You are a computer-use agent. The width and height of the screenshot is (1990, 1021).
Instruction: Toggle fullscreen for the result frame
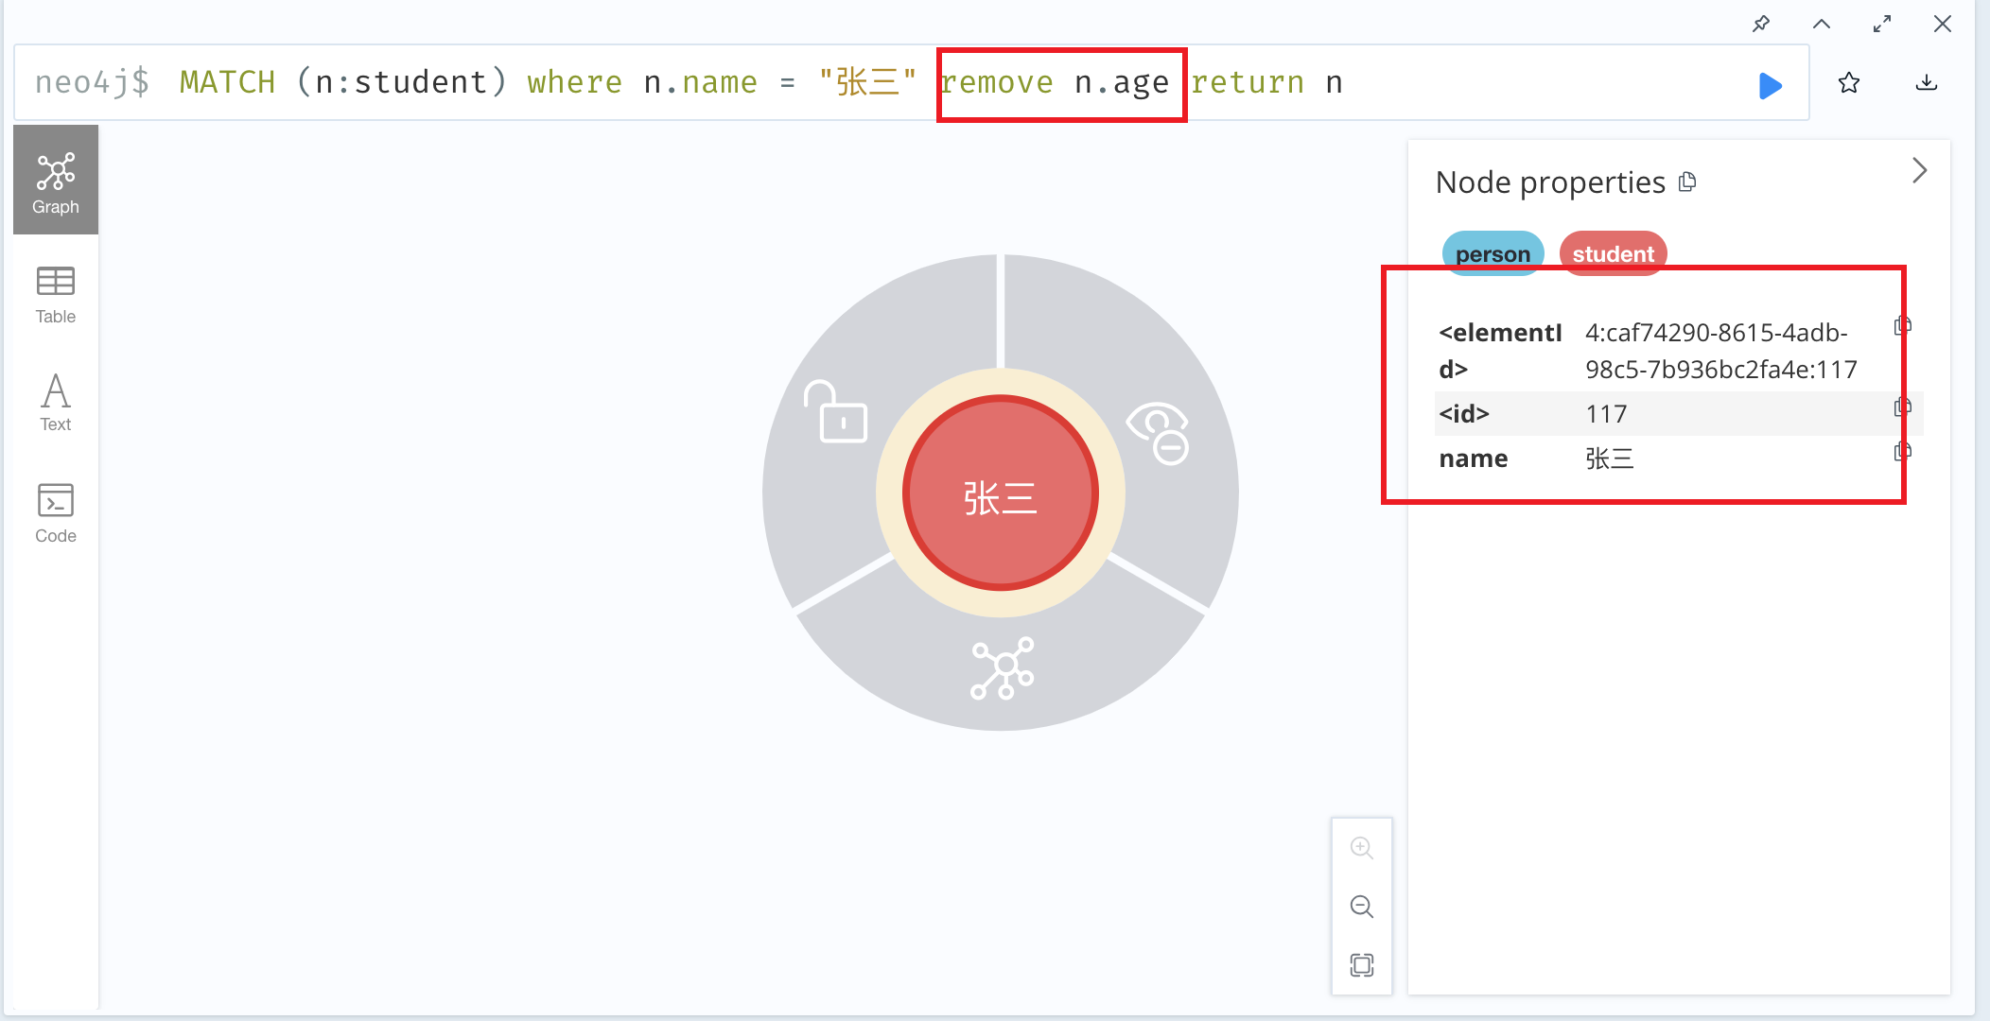pos(1882,24)
